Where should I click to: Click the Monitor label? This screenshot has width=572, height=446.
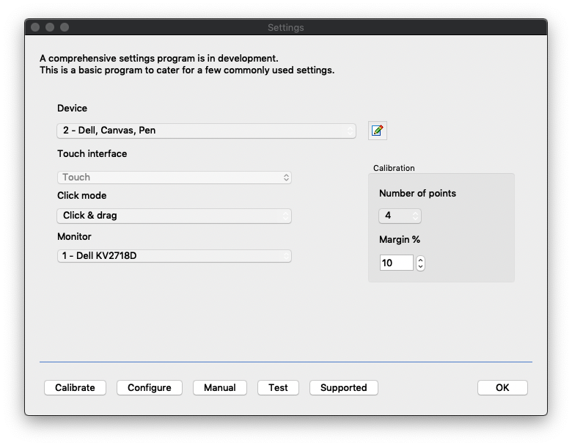[x=74, y=236]
